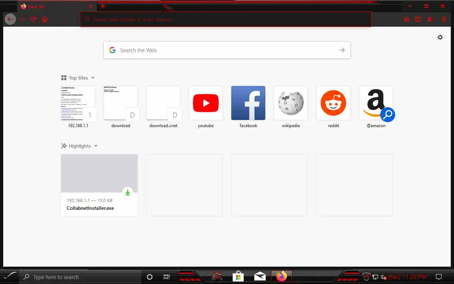The width and height of the screenshot is (454, 284).
Task: Open the Library icon in toolbar
Action: coord(407,19)
